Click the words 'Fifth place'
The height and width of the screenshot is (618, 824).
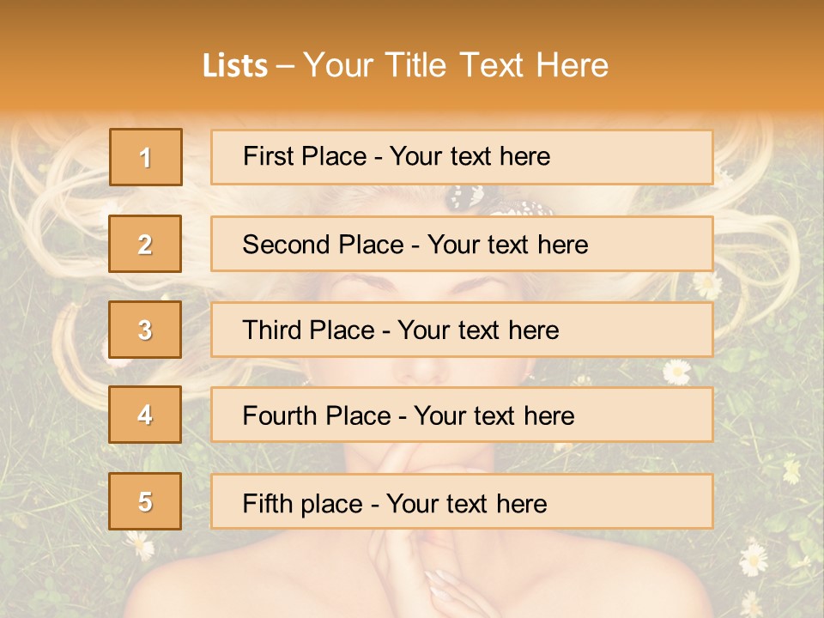(303, 504)
